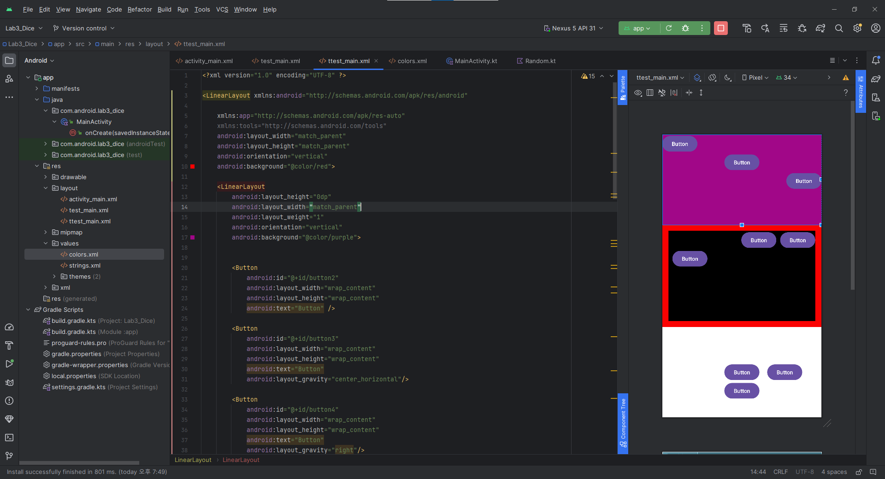Image resolution: width=885 pixels, height=479 pixels.
Task: Open the Running Devices tool window
Action: [x=876, y=116]
